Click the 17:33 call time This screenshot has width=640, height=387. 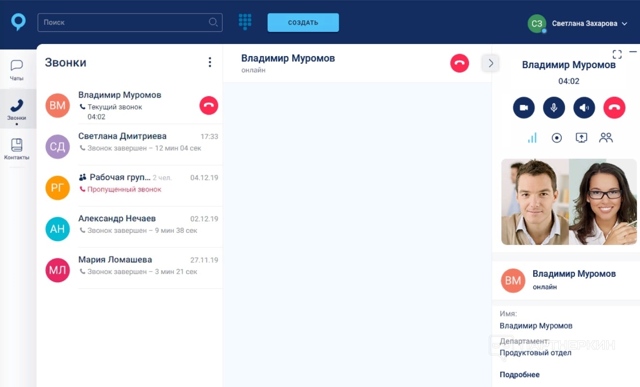pos(210,137)
